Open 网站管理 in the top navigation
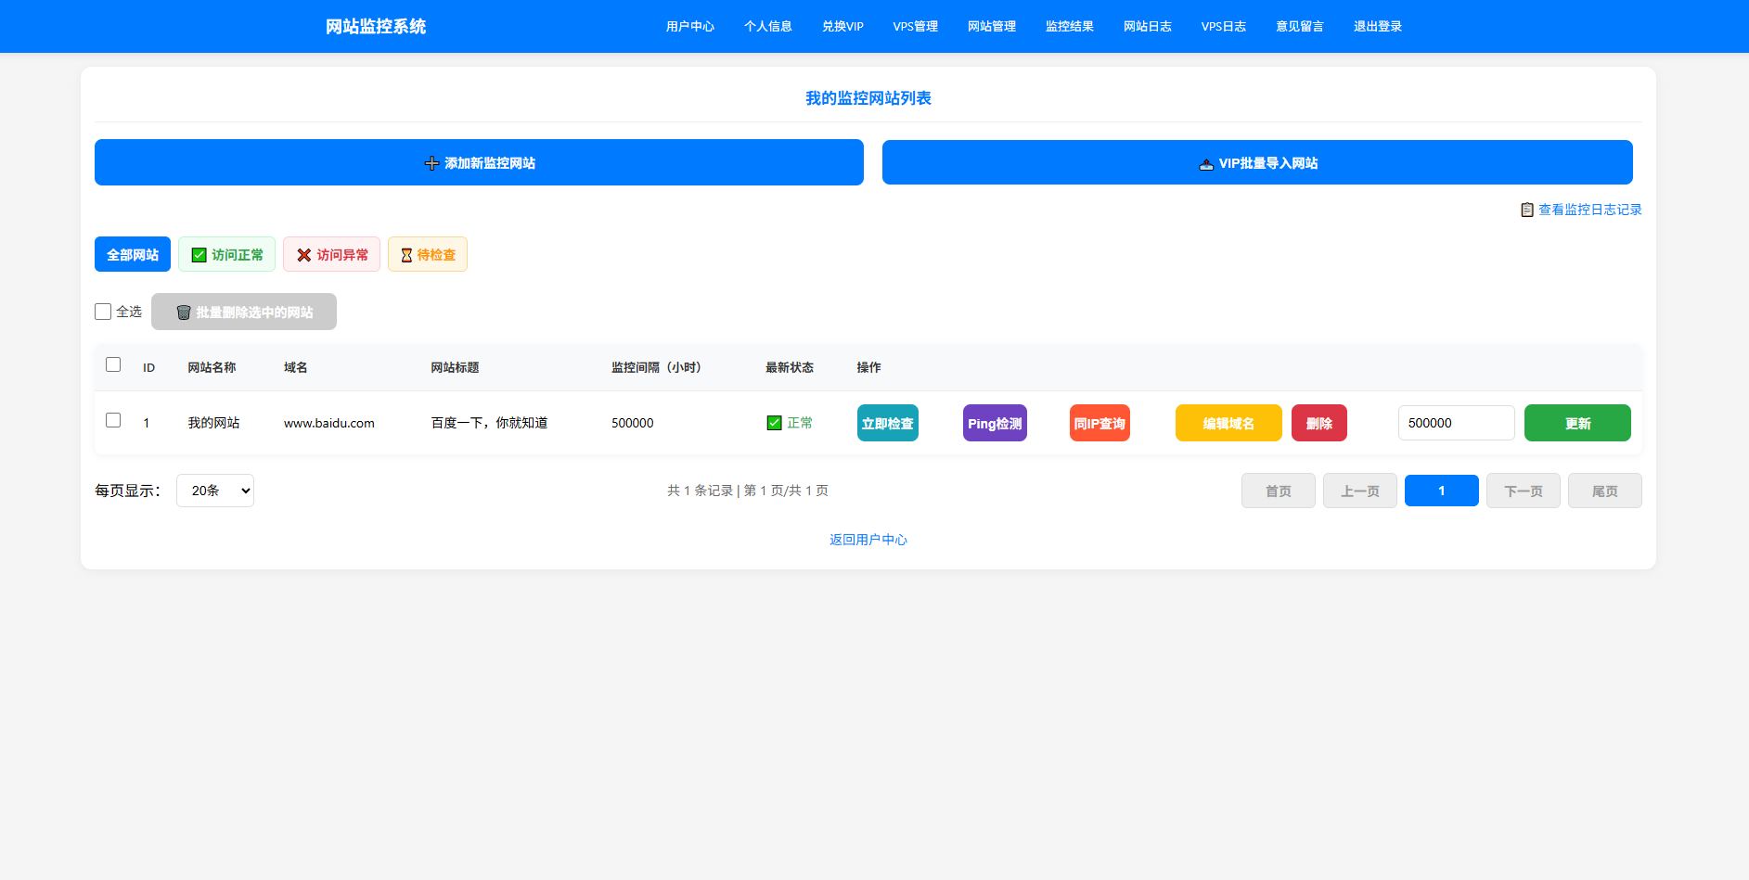 991,26
